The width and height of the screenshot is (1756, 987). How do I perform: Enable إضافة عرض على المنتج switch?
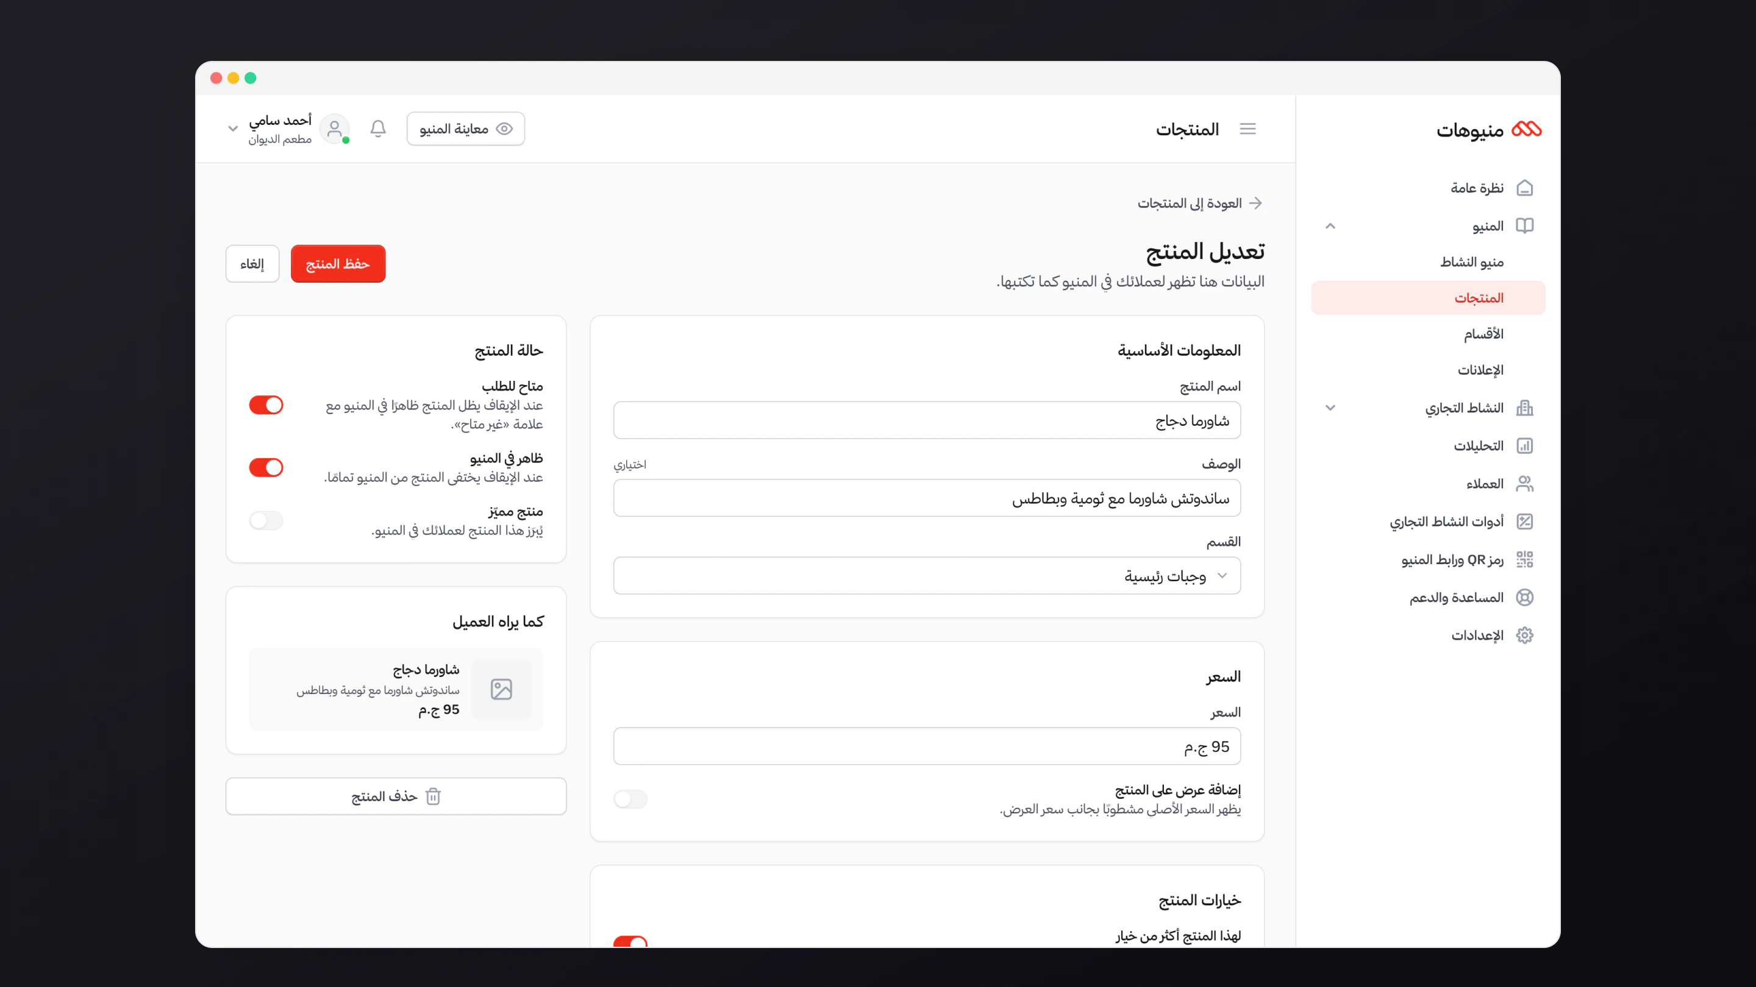click(630, 799)
